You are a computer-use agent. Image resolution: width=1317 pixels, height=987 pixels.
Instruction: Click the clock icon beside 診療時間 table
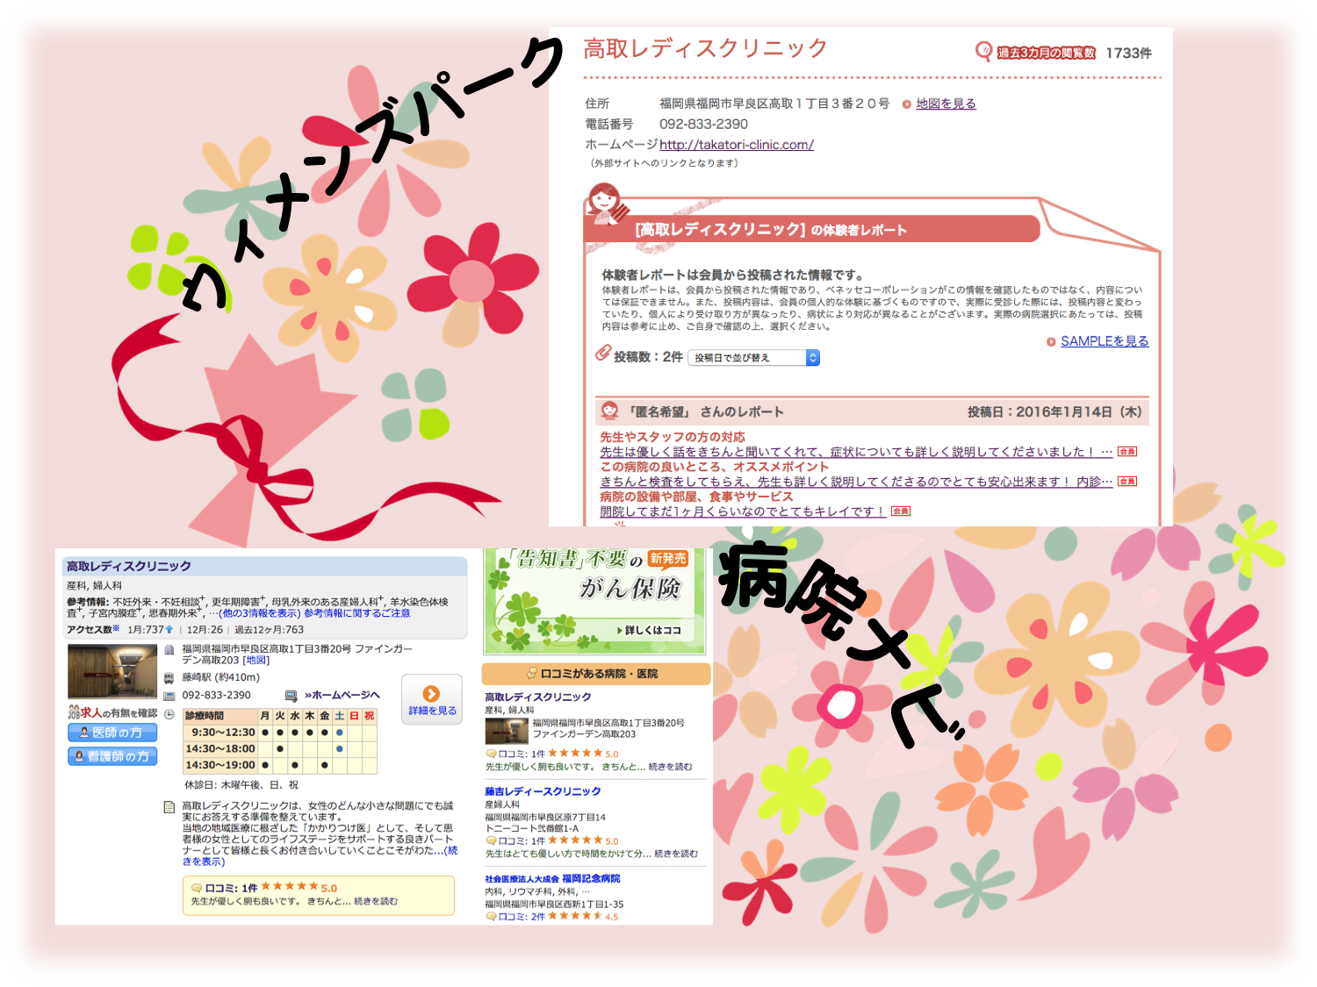(x=169, y=715)
